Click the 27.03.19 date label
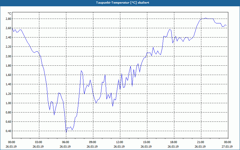The width and height of the screenshot is (240, 150). click(227, 146)
